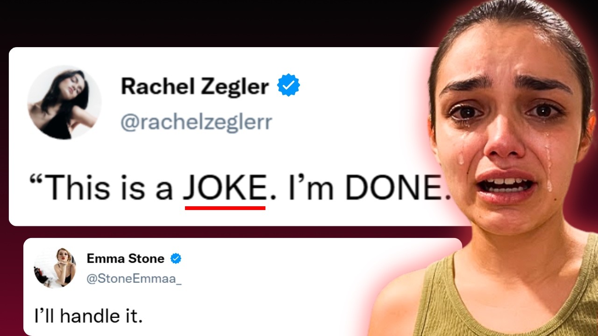
Task: Select the Emma Stone display name
Action: pyautogui.click(x=126, y=259)
